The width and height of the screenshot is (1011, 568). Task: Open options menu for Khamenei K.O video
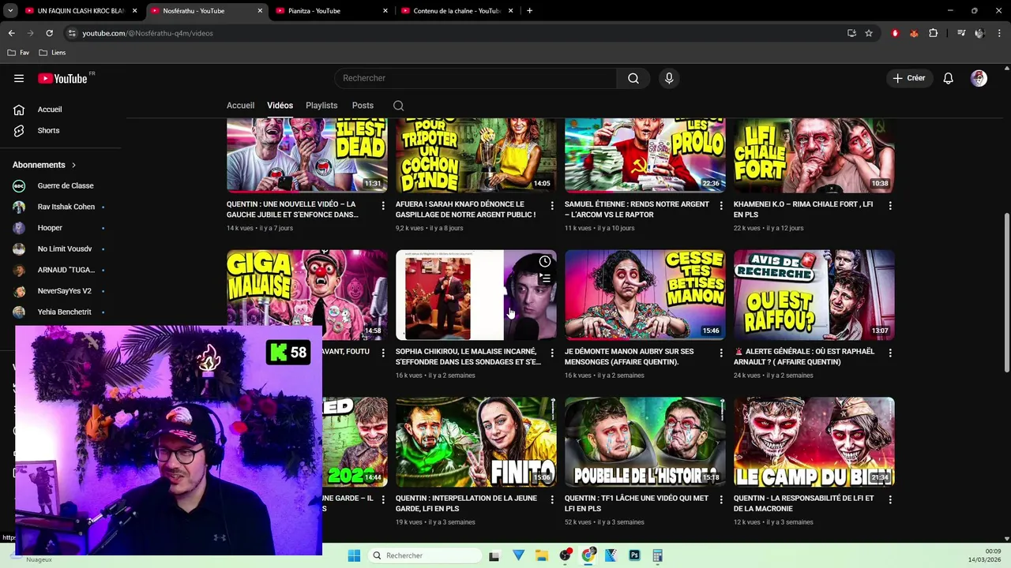click(890, 205)
